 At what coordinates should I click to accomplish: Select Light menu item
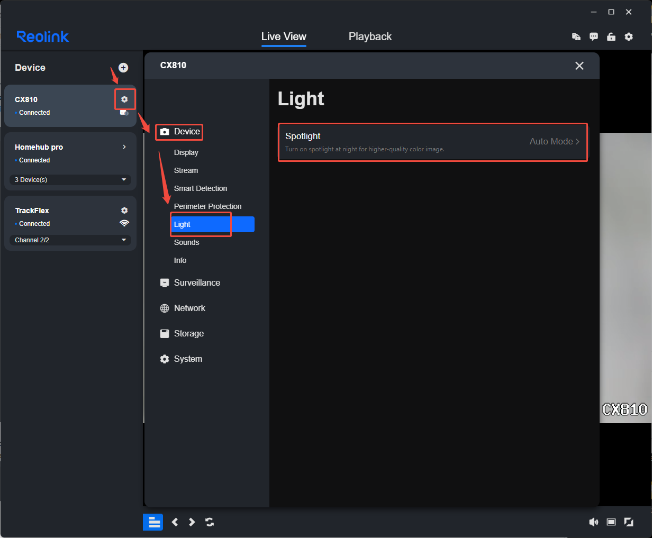point(213,224)
